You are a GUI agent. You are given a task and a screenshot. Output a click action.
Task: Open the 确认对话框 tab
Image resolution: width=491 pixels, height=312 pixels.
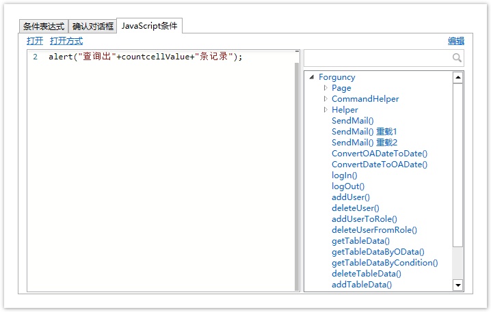pyautogui.click(x=93, y=27)
